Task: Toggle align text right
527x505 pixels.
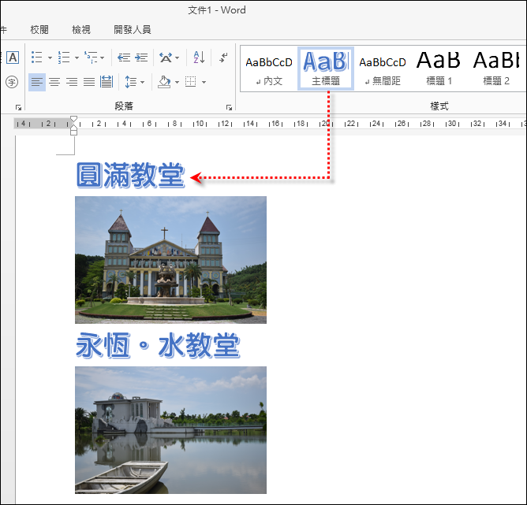Action: pyautogui.click(x=72, y=82)
